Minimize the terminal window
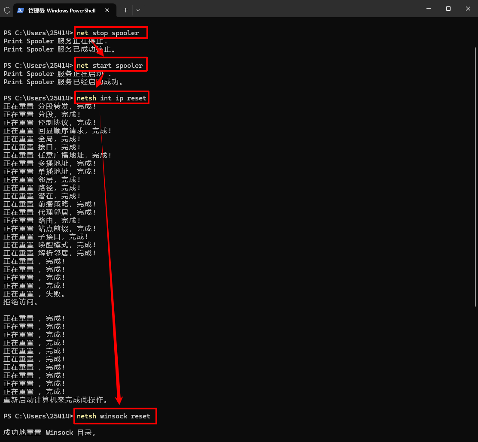Image resolution: width=478 pixels, height=442 pixels. pyautogui.click(x=429, y=9)
